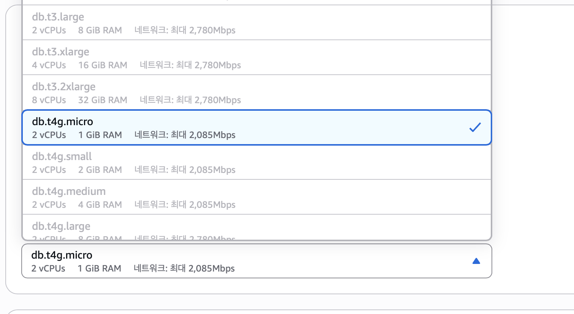Pick db.t3.2xlarge from the list
This screenshot has height=314, width=574.
tap(257, 93)
